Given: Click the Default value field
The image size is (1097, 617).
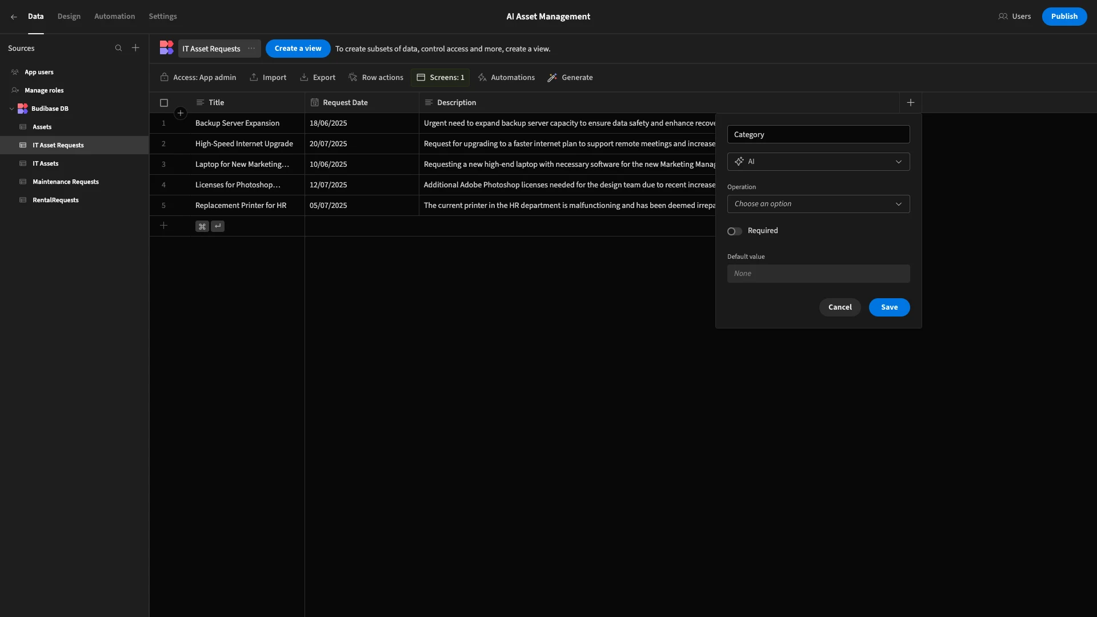Looking at the screenshot, I should click(818, 274).
